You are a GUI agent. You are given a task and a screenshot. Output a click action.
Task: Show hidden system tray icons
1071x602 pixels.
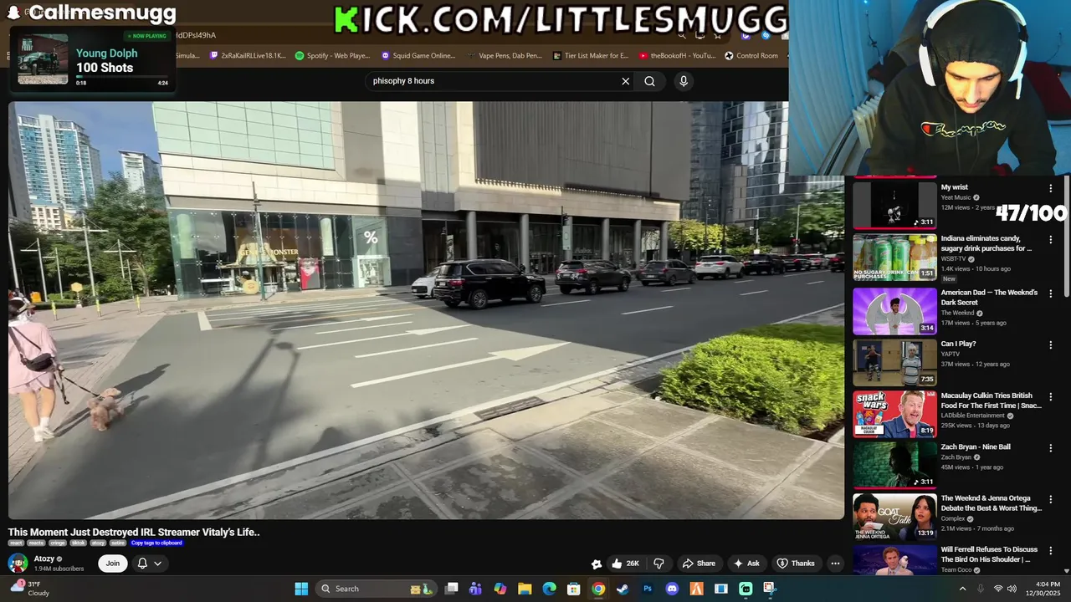click(962, 589)
